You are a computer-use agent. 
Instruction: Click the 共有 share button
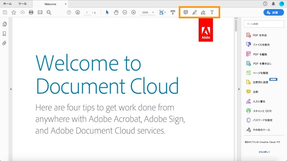(274, 12)
